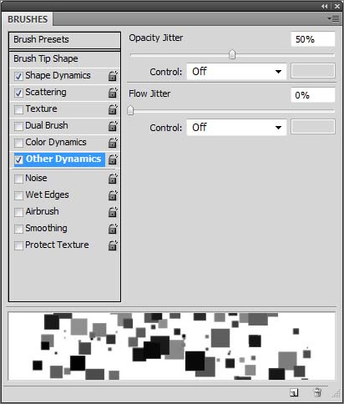The width and height of the screenshot is (344, 404).
Task: Check the Wet Edges checkbox
Action: point(18,195)
